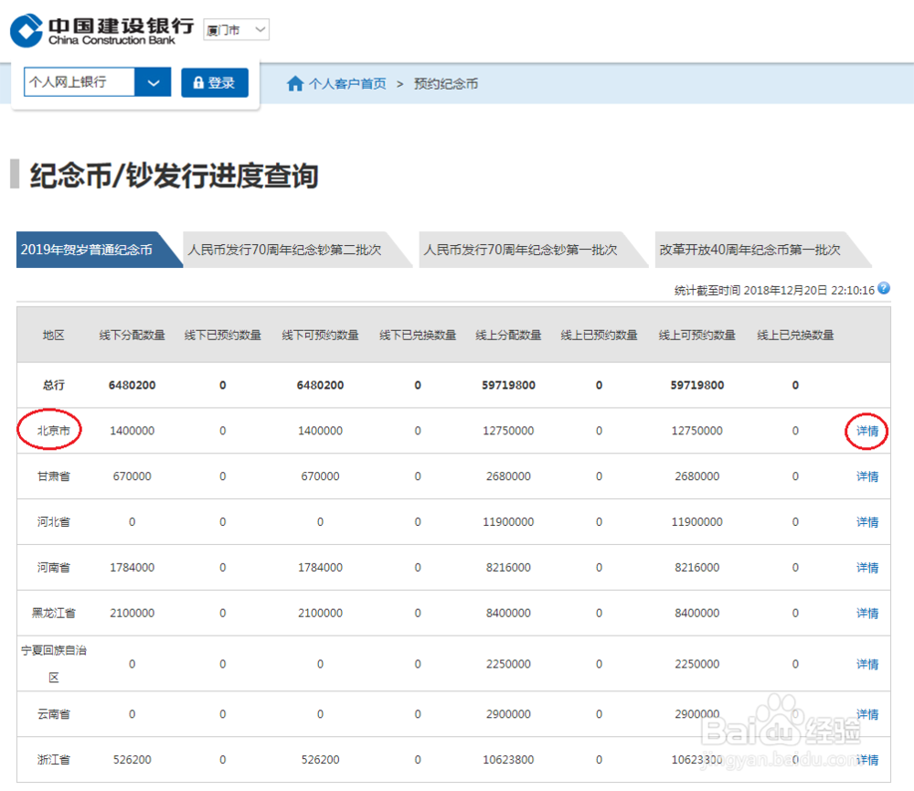View 详情 for 甘肃省

pyautogui.click(x=866, y=476)
